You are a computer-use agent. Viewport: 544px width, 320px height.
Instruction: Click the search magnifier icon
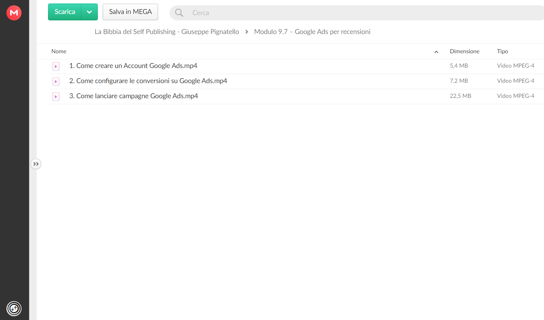[179, 13]
